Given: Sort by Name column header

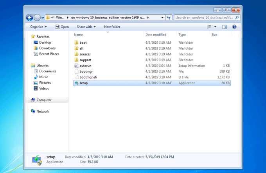Looking at the screenshot, I should pyautogui.click(x=78, y=35).
